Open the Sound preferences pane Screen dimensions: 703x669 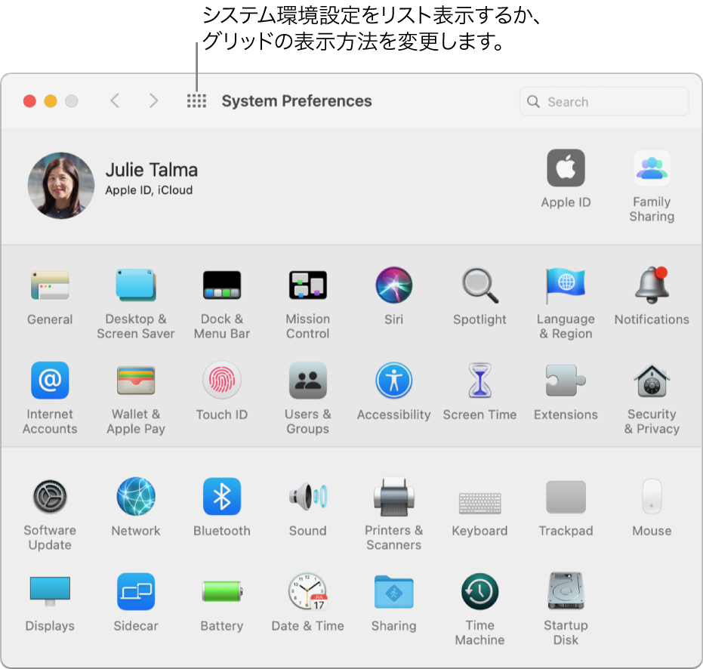tap(308, 496)
